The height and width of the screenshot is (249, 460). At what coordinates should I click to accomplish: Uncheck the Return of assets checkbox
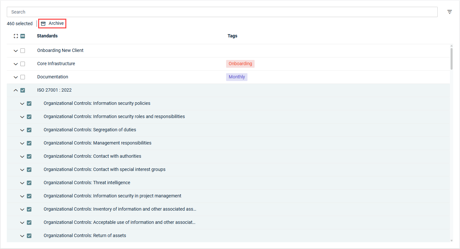(29, 236)
